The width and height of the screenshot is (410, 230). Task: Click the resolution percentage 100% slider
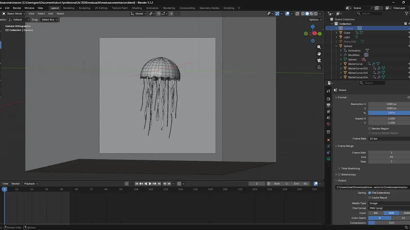[389, 113]
